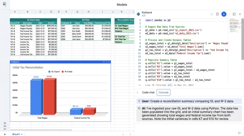Click code line 1 'import pandas as pd'
This screenshot has height=136, width=244.
tap(158, 20)
